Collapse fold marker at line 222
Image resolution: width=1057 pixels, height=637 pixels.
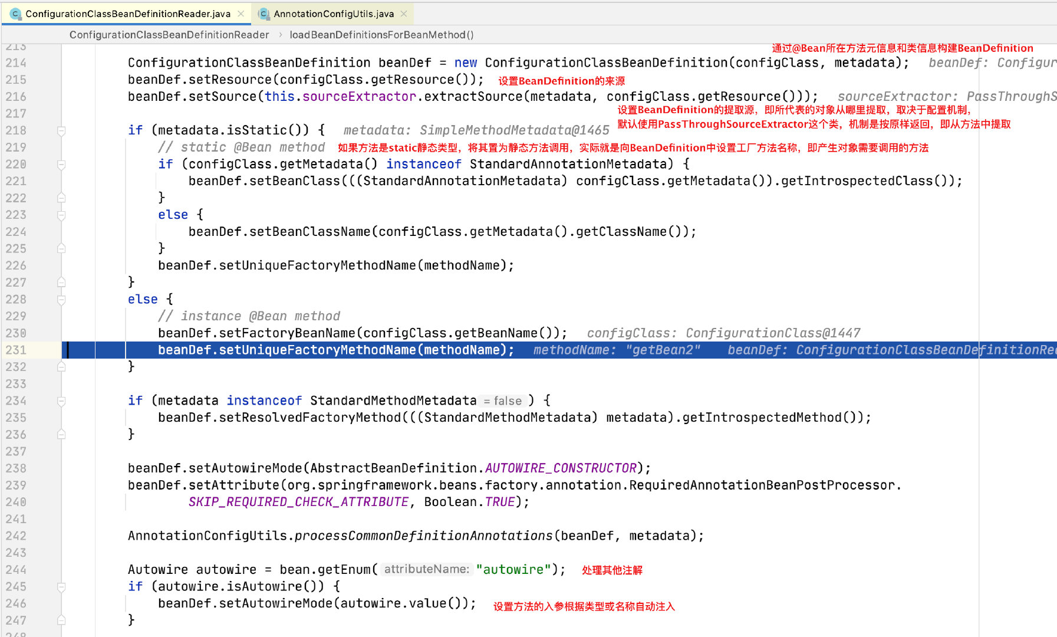pyautogui.click(x=61, y=198)
